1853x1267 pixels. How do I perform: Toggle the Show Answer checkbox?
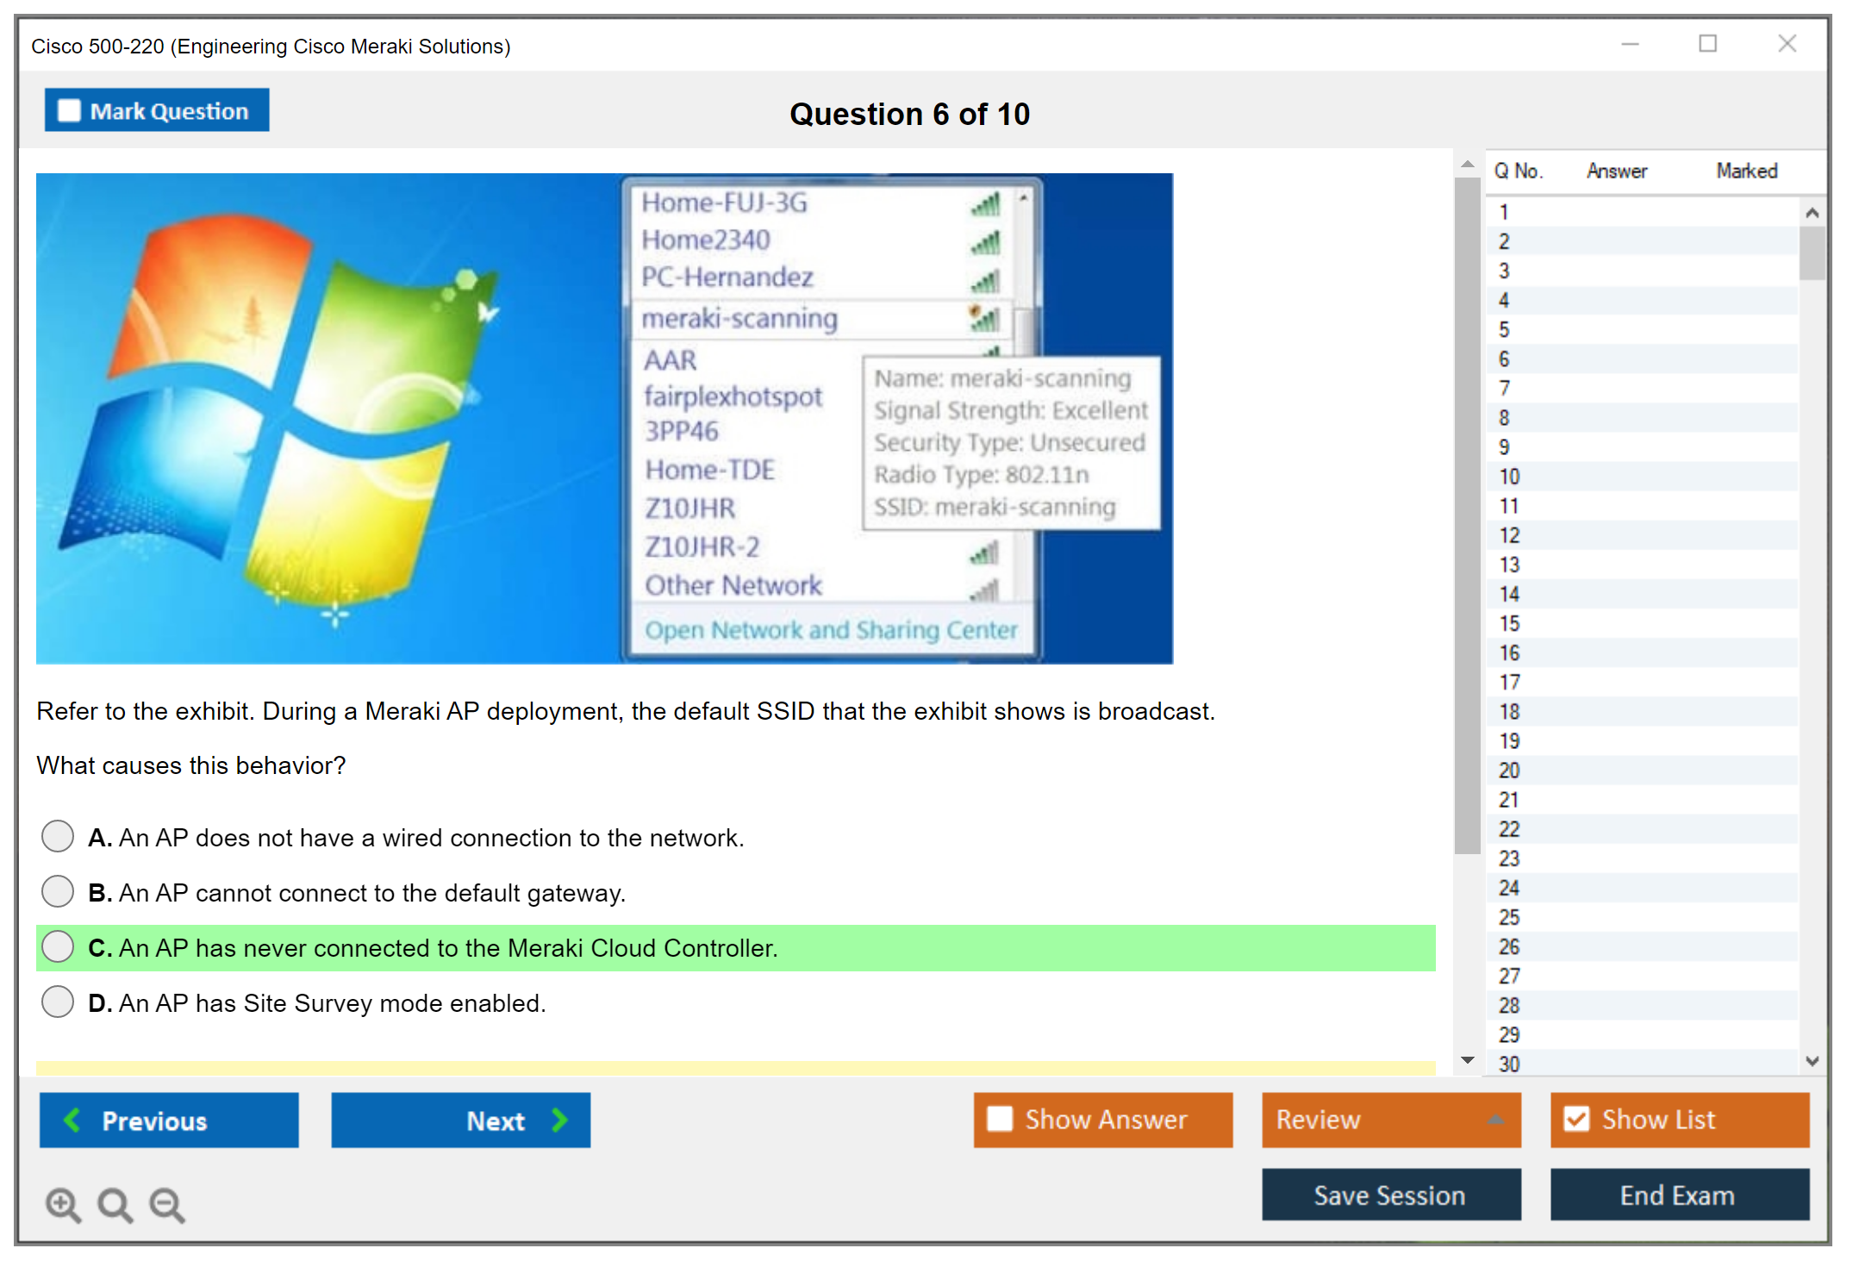pos(1000,1119)
